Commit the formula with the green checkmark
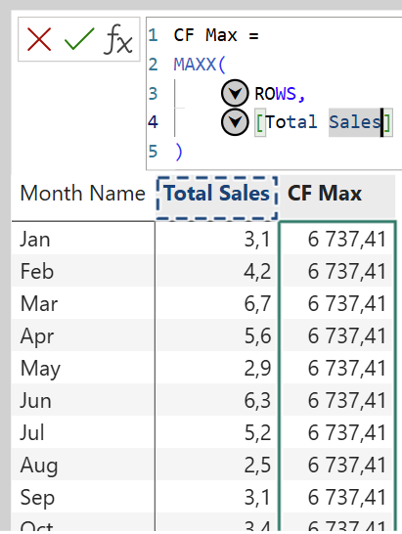This screenshot has height=534, width=402. (79, 39)
